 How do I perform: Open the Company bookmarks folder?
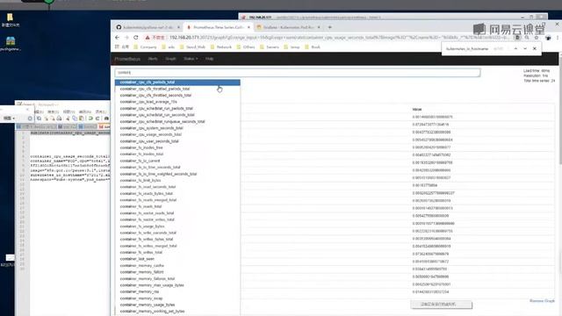(145, 47)
